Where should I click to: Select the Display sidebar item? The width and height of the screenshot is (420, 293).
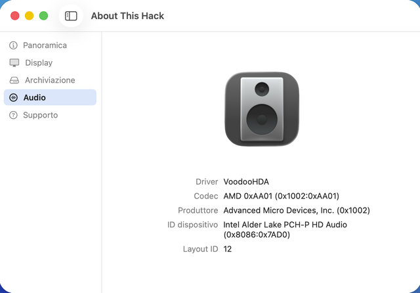[x=50, y=62]
